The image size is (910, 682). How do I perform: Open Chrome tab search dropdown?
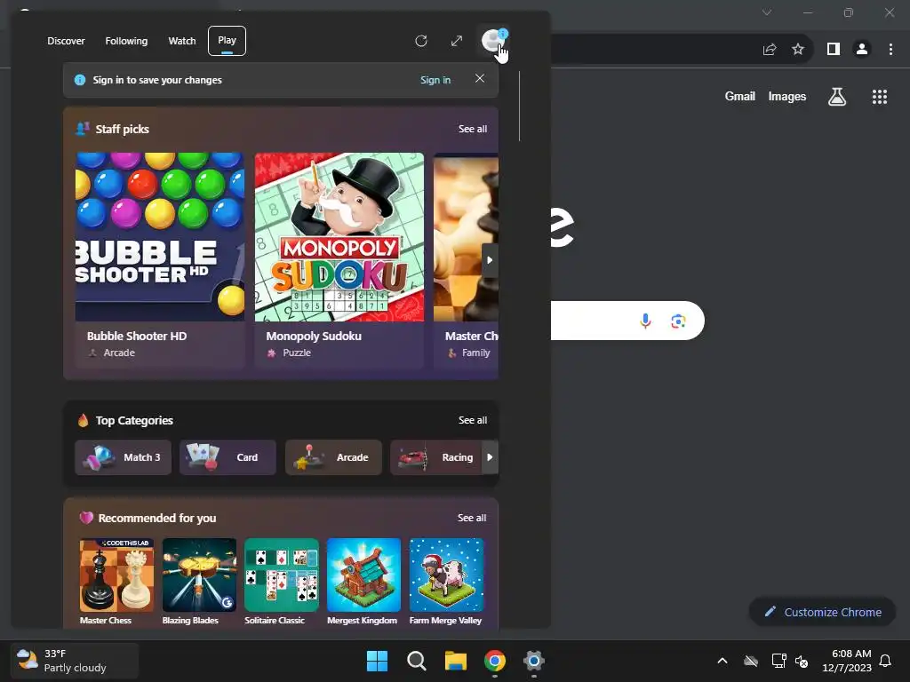[767, 12]
